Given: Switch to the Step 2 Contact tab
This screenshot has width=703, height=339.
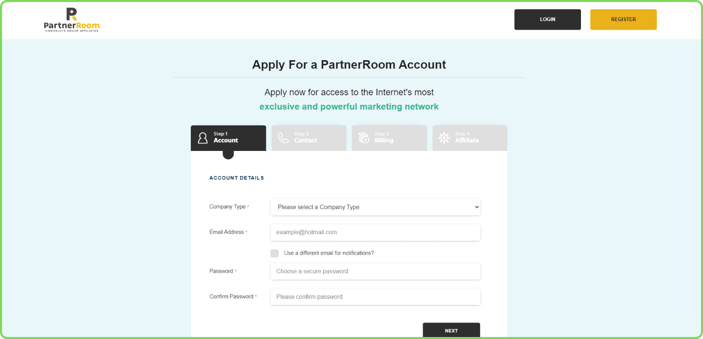Looking at the screenshot, I should click(309, 138).
